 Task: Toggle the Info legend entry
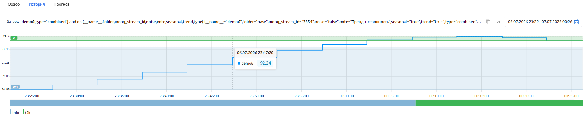pyautogui.click(x=15, y=112)
